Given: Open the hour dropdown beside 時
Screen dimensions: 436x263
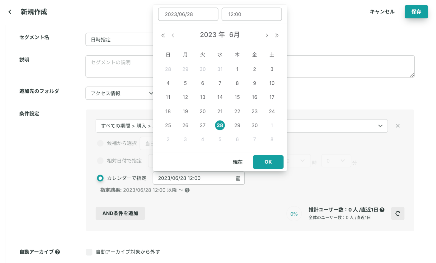Looking at the screenshot, I should [299, 161].
